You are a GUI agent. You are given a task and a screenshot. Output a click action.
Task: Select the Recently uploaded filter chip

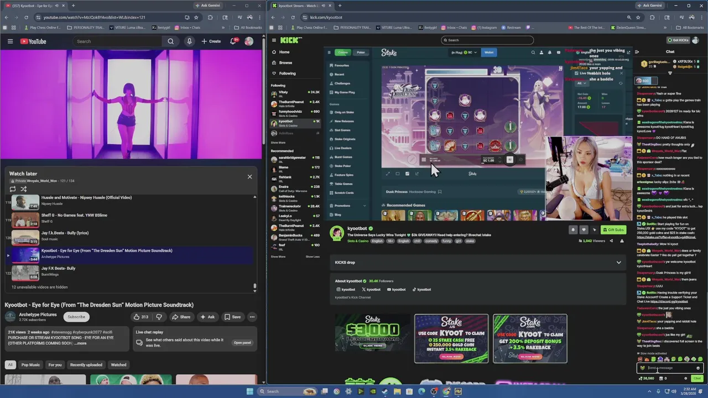[86, 365]
